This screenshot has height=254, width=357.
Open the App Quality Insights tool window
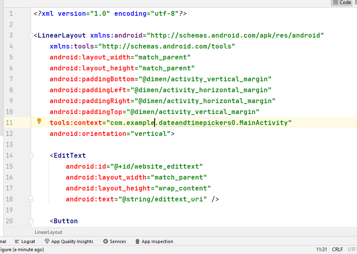pyautogui.click(x=69, y=241)
